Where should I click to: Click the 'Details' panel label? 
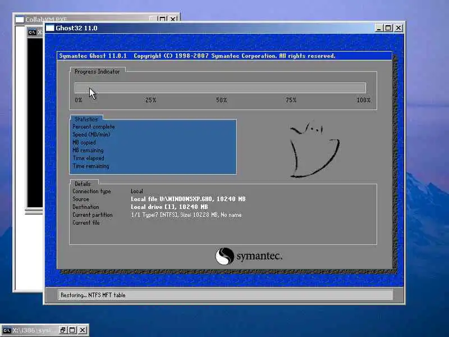pos(83,184)
